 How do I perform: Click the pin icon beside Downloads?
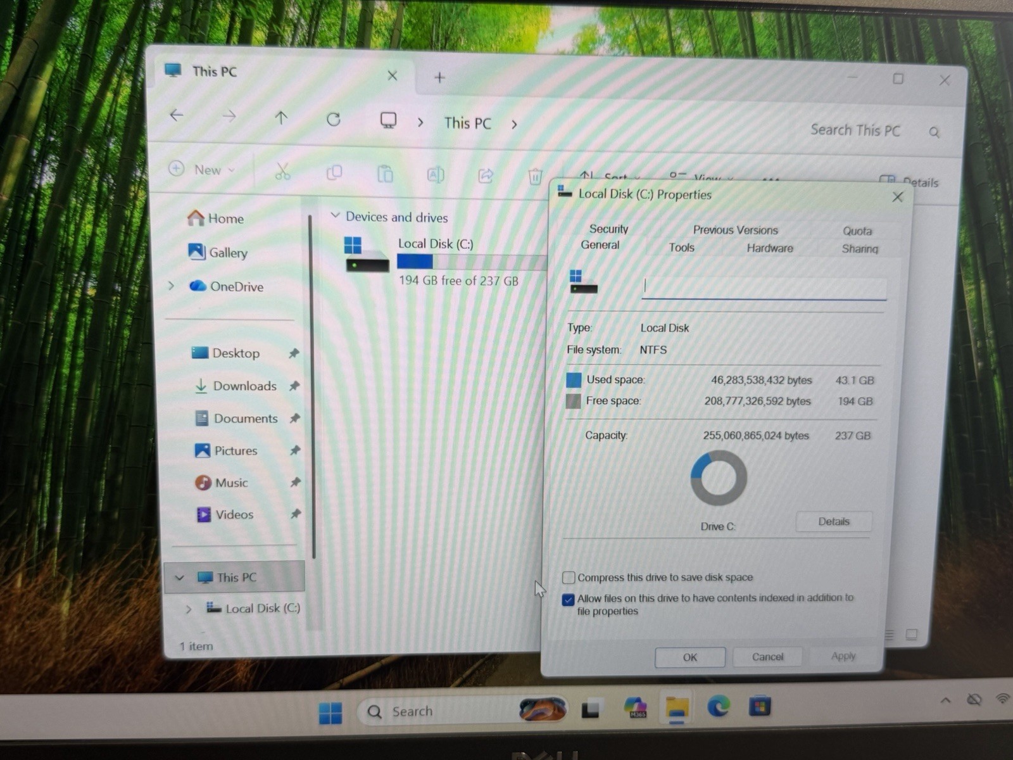(x=294, y=386)
